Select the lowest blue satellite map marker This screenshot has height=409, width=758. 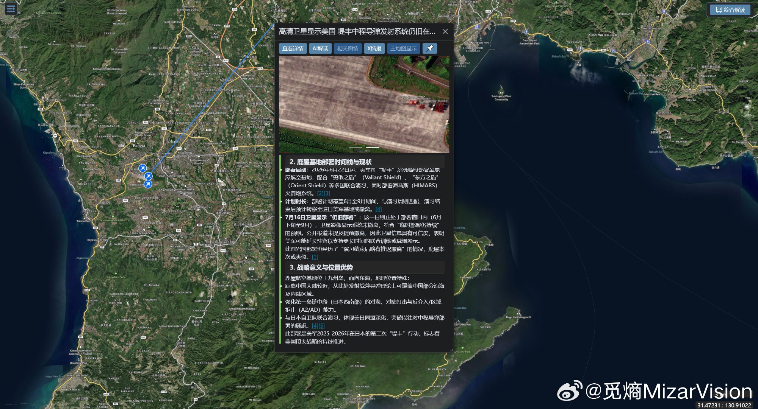(148, 184)
